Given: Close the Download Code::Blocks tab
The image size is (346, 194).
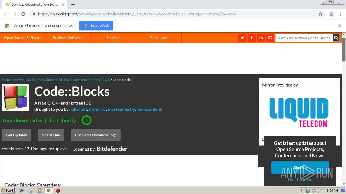Looking at the screenshot, I should pyautogui.click(x=63, y=5).
